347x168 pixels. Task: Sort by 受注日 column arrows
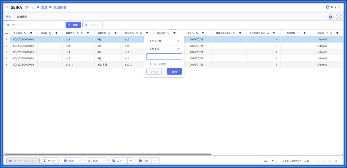(197, 33)
